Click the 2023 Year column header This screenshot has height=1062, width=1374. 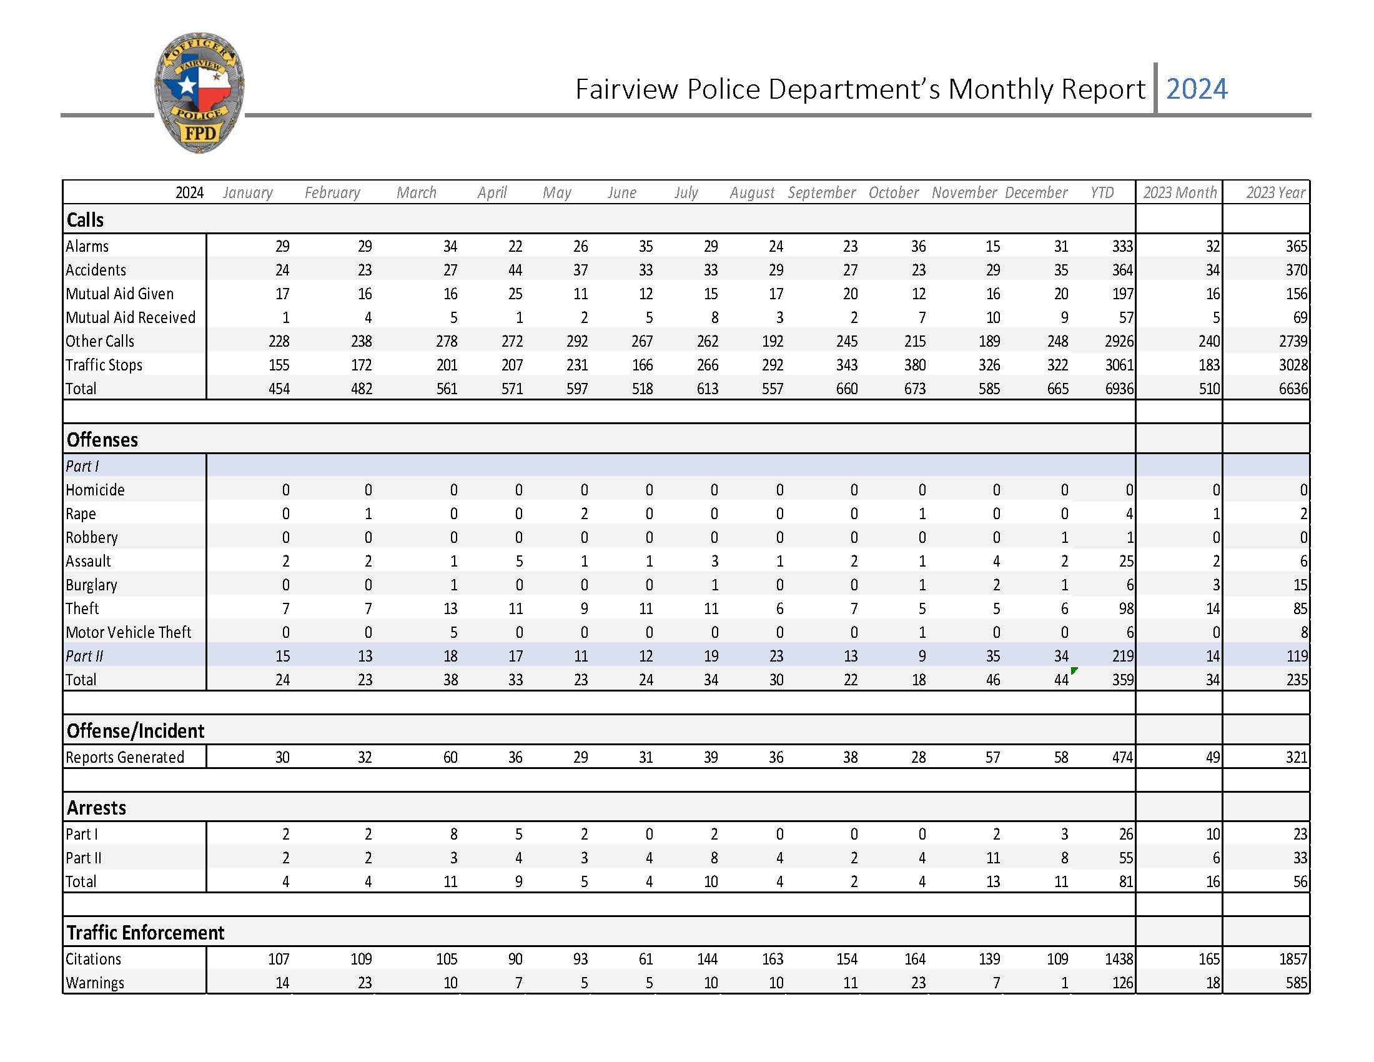click(x=1275, y=192)
